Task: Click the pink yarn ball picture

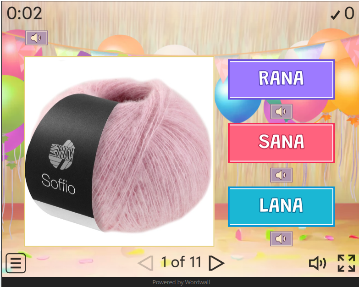Action: tap(119, 151)
